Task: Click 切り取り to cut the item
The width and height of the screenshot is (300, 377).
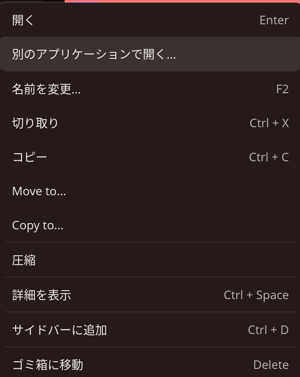Action: (x=35, y=123)
